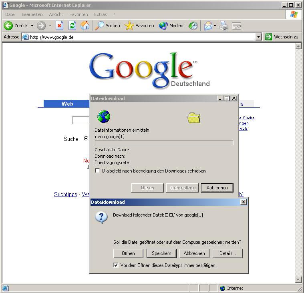Viewport: 304px width, 293px height.
Task: Select the radio button next to Suche
Action: tap(86, 138)
